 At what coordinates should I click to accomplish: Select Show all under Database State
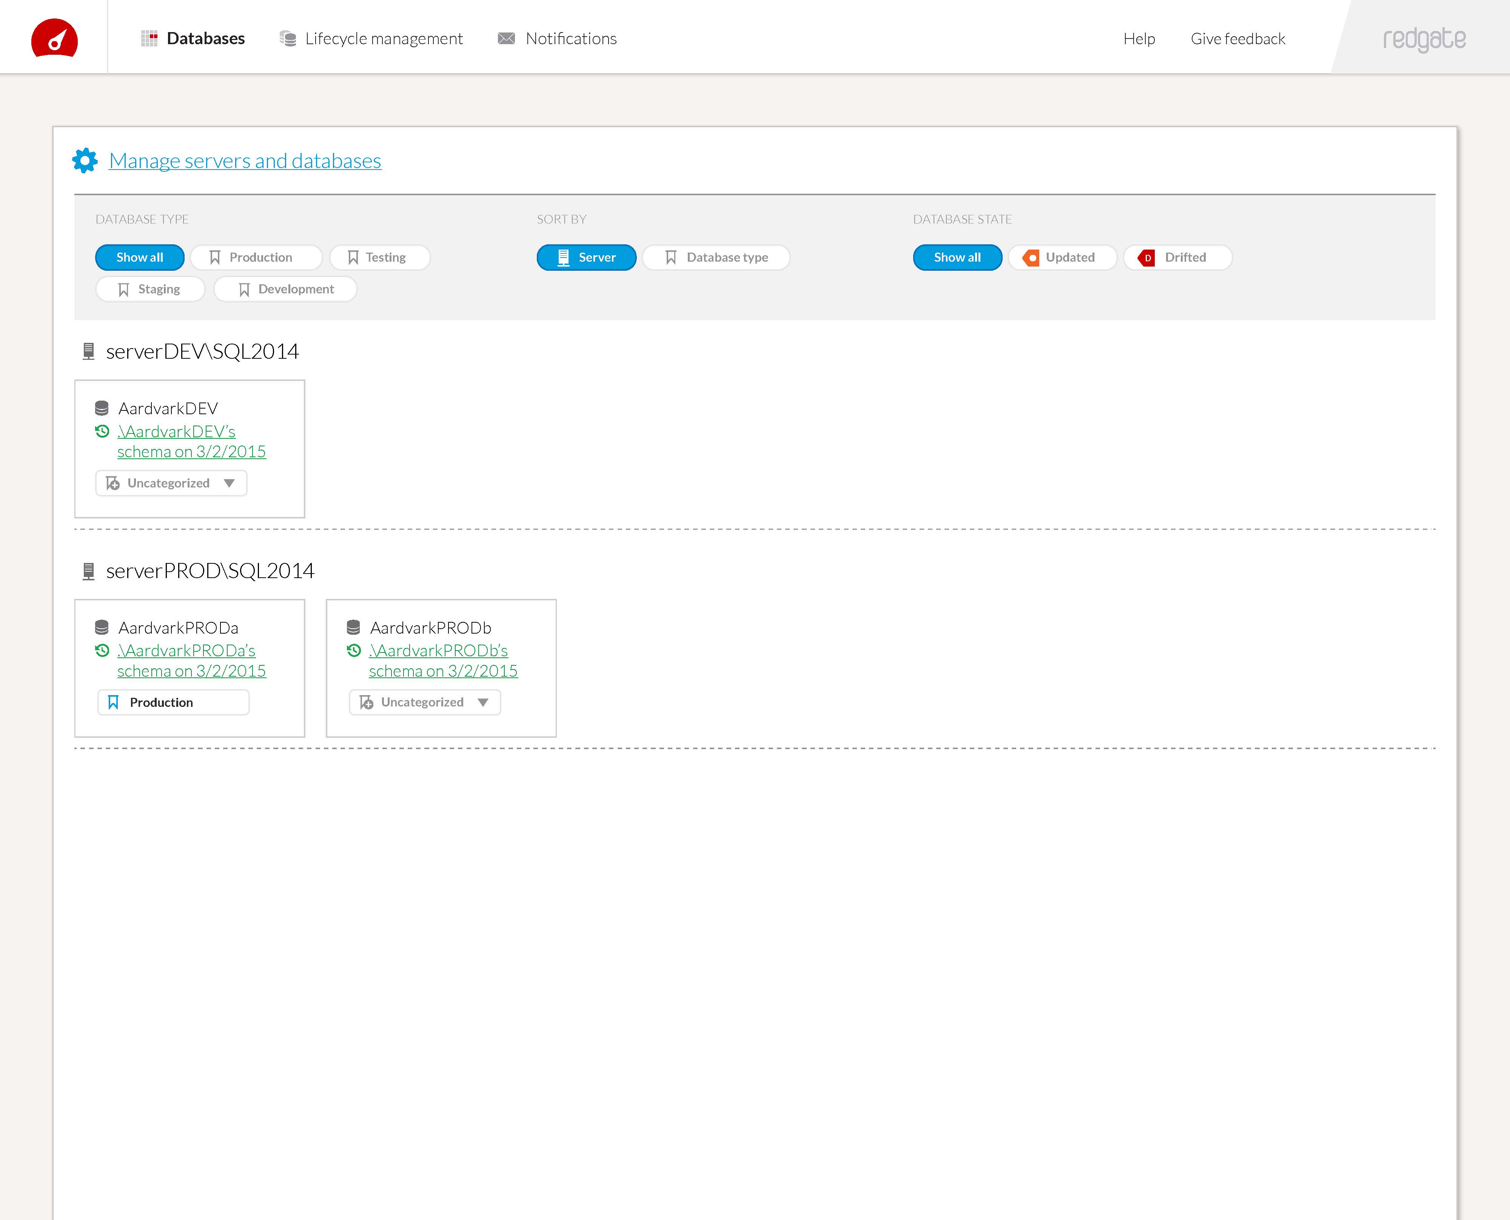(x=958, y=257)
